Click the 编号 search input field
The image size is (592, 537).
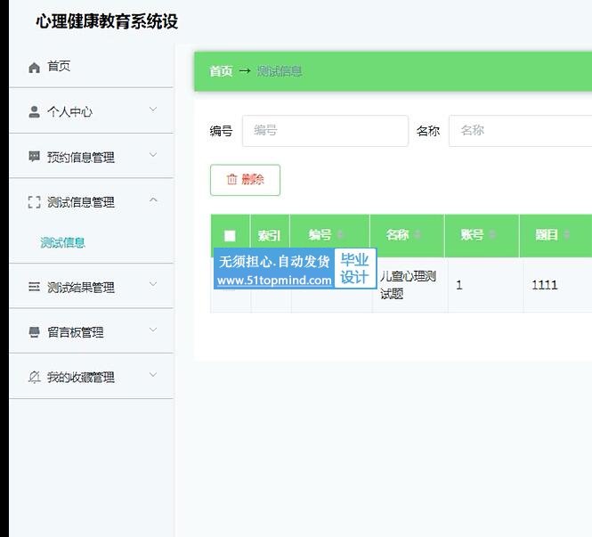[325, 131]
